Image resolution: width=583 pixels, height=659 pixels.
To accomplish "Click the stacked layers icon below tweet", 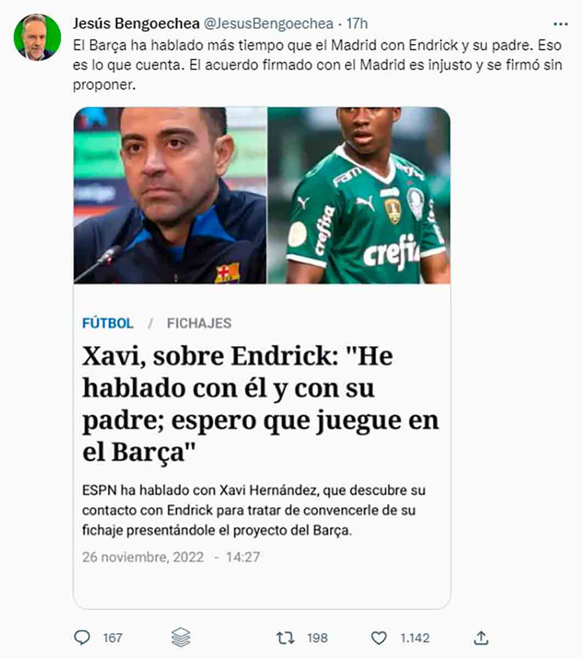I will 181,638.
